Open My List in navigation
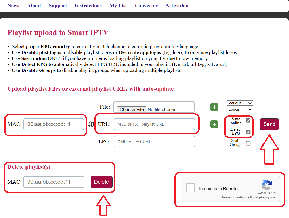The image size is (289, 218). [x=118, y=6]
